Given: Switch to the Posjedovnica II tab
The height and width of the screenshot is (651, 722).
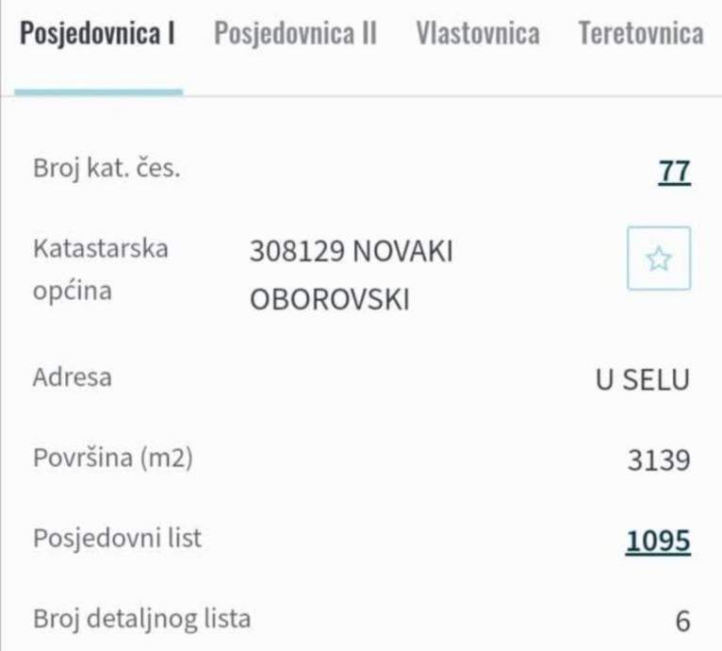Looking at the screenshot, I should 295,34.
